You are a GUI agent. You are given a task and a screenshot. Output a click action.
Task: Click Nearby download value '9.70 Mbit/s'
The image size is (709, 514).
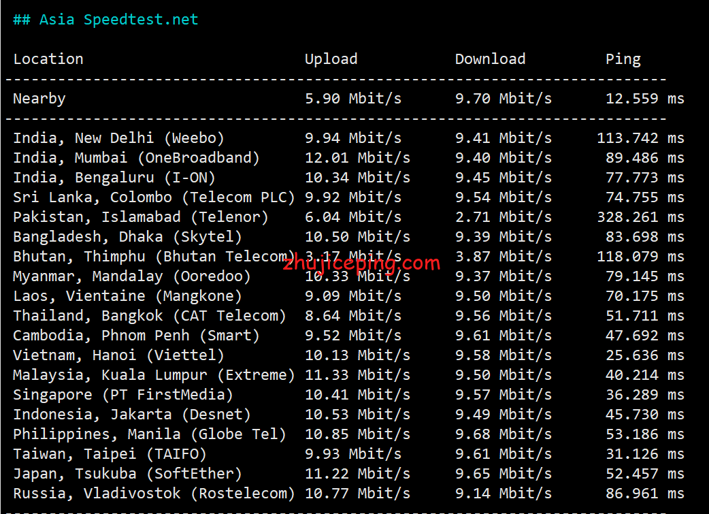point(504,99)
